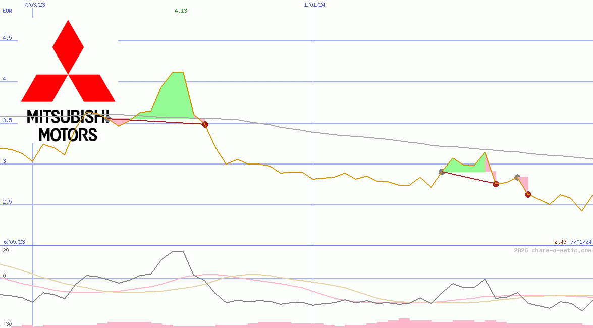The width and height of the screenshot is (593, 328).
Task: Click the red sell marker below the 4.13 peak
Action: pyautogui.click(x=205, y=125)
